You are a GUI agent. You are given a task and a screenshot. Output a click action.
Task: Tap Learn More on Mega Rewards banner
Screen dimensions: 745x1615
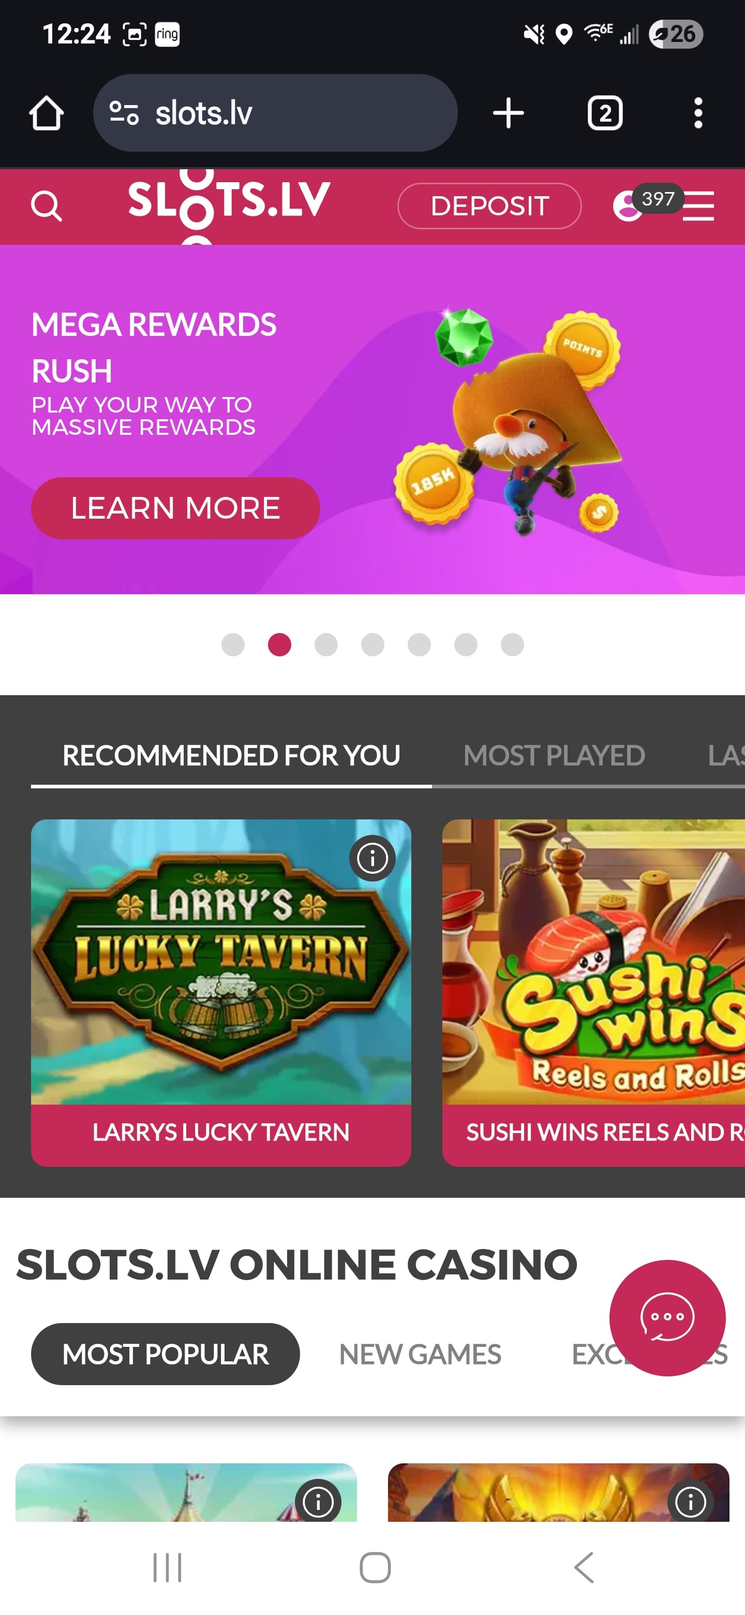175,508
